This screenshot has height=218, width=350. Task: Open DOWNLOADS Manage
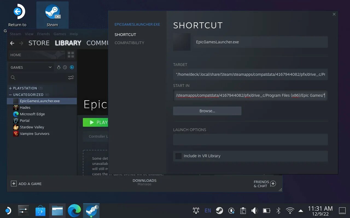click(144, 182)
